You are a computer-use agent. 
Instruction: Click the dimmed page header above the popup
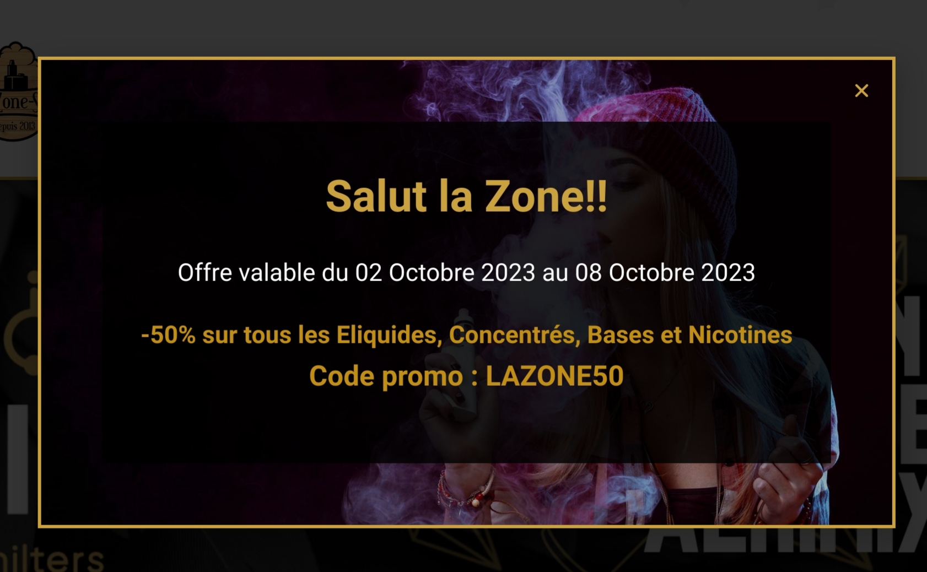coord(463,28)
